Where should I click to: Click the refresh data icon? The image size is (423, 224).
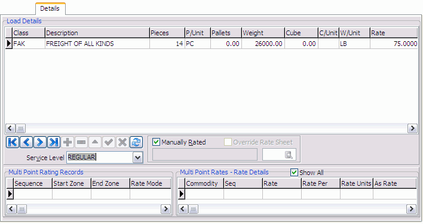[x=136, y=142]
